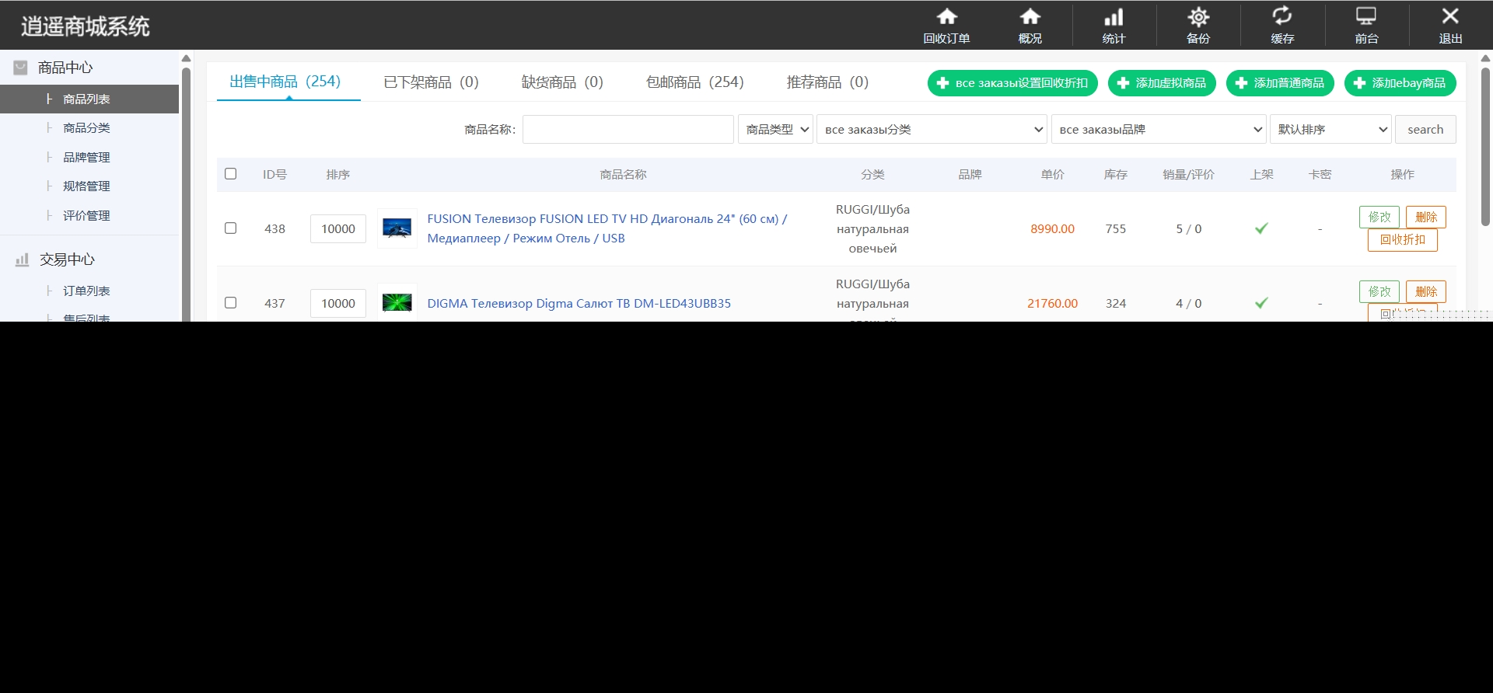Click the FUSION TV product thumbnail
The height and width of the screenshot is (693, 1493).
[x=397, y=228]
